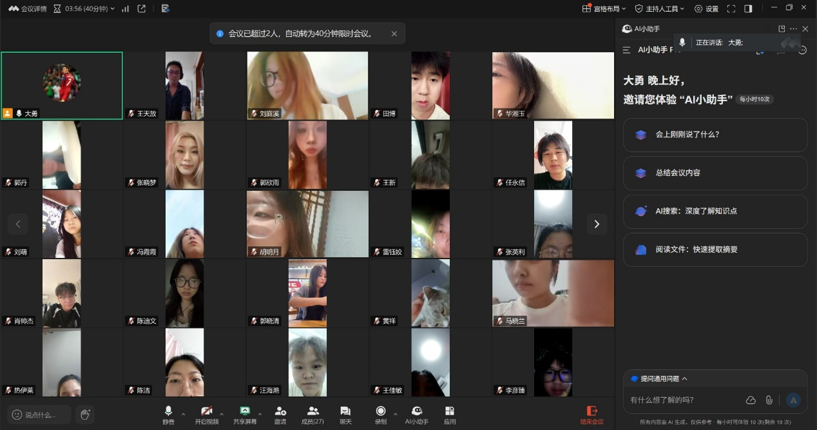The height and width of the screenshot is (430, 817).
Task: Mute the microphone with 静音 button
Action: pos(168,414)
